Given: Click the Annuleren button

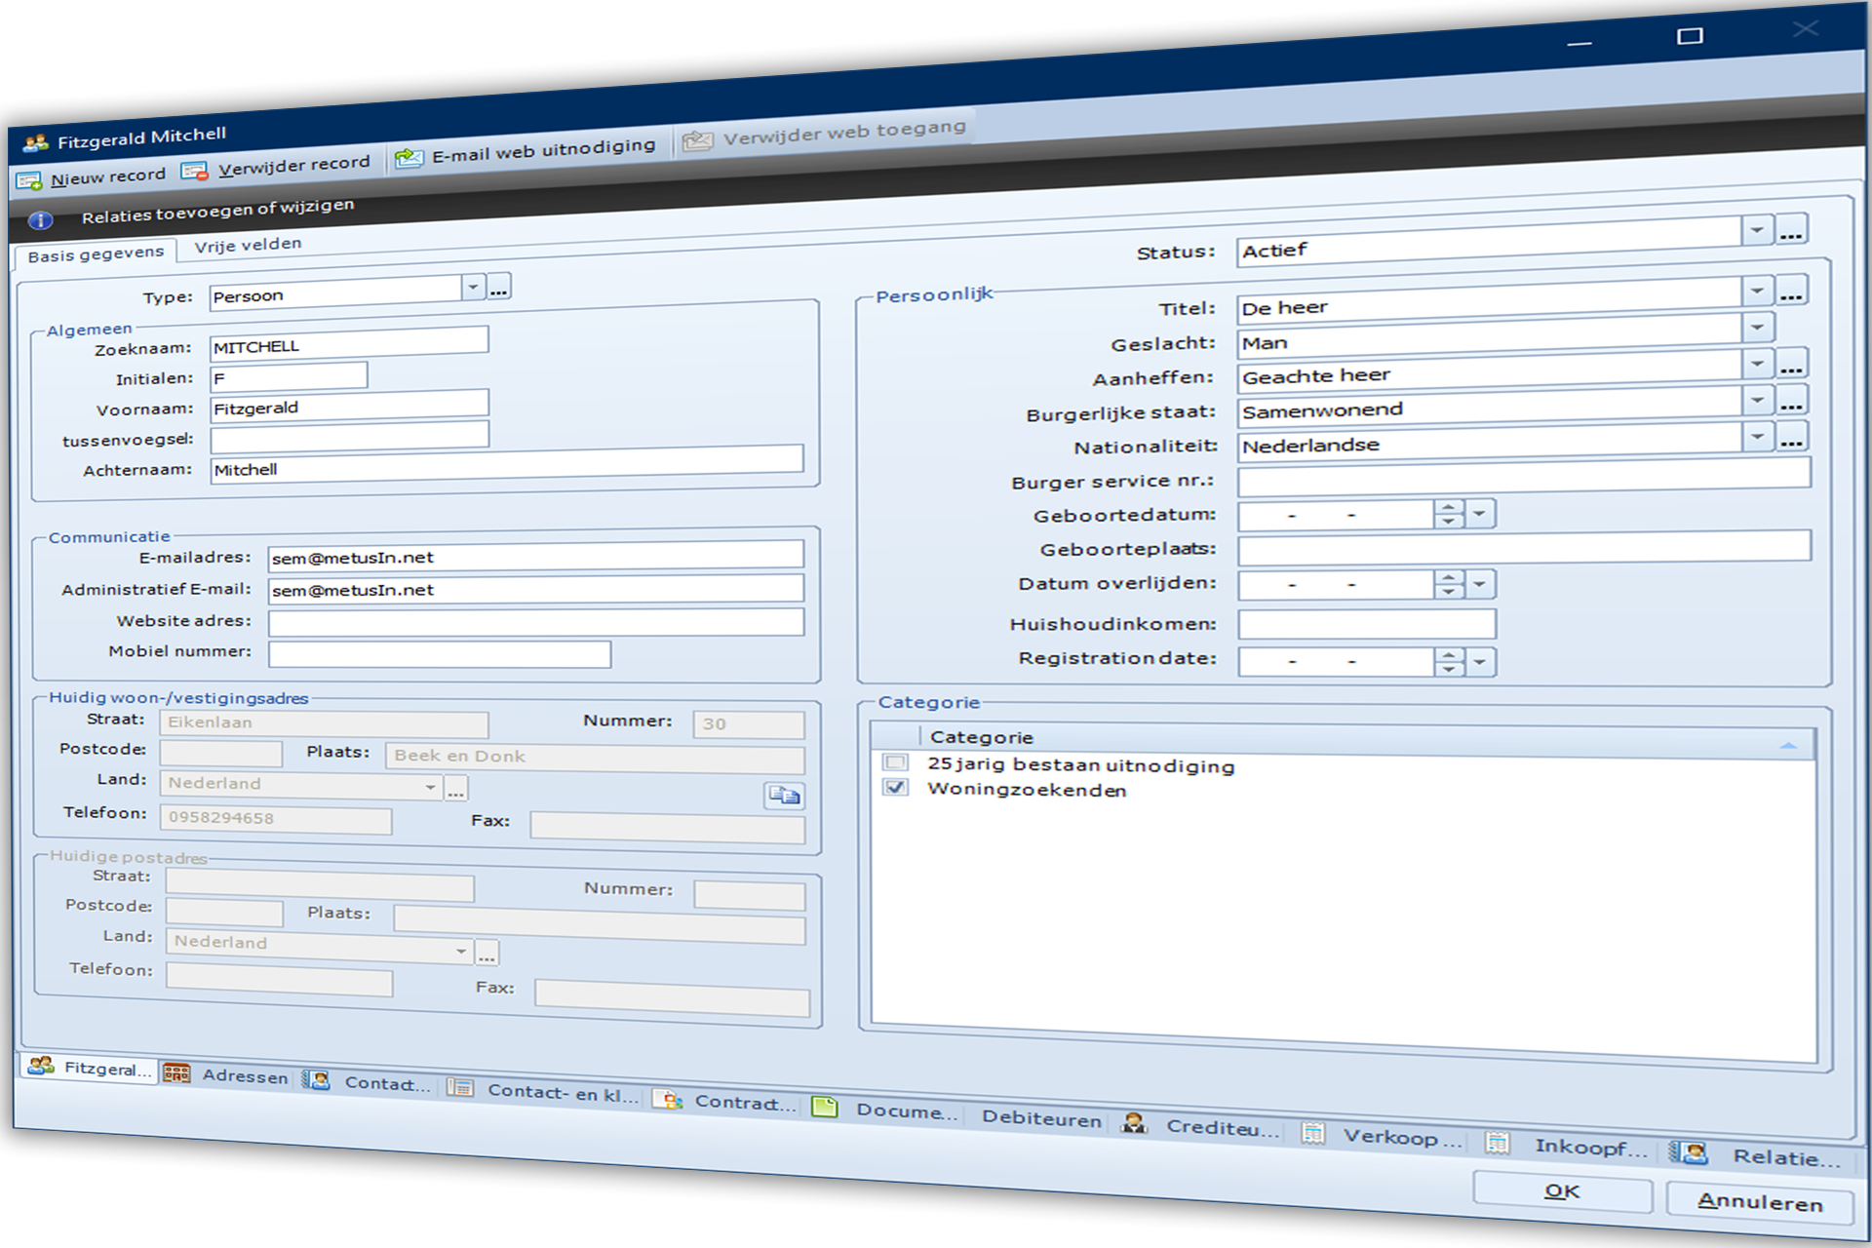Looking at the screenshot, I should click(1759, 1202).
